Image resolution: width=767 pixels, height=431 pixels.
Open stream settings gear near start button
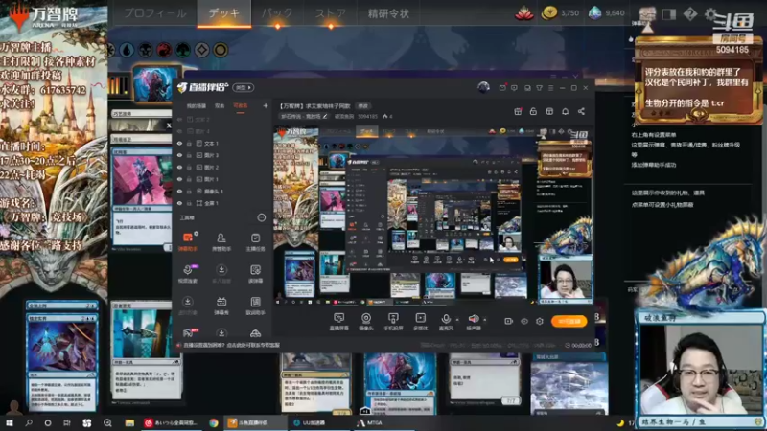(540, 321)
